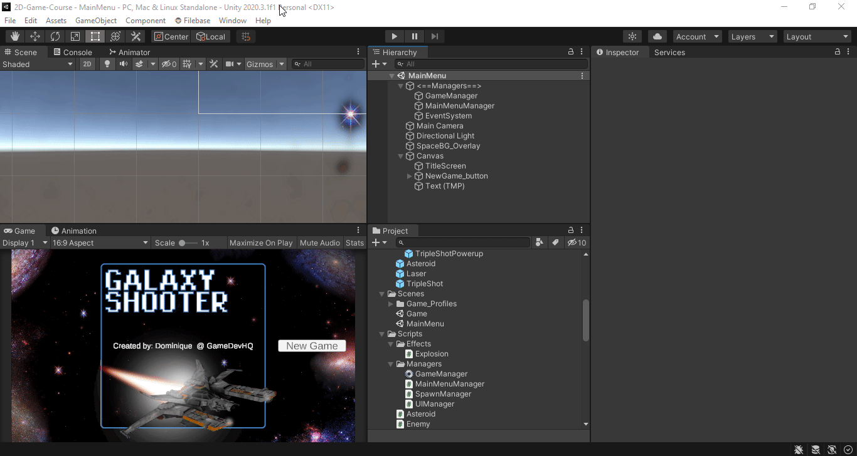857x456 pixels.
Task: Select the Hand tool in the toolbar
Action: tap(15, 36)
